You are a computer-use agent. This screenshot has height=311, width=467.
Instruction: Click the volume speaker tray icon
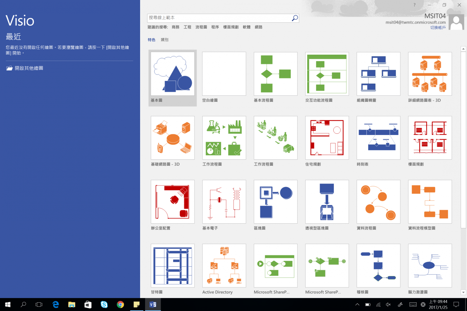(388, 304)
